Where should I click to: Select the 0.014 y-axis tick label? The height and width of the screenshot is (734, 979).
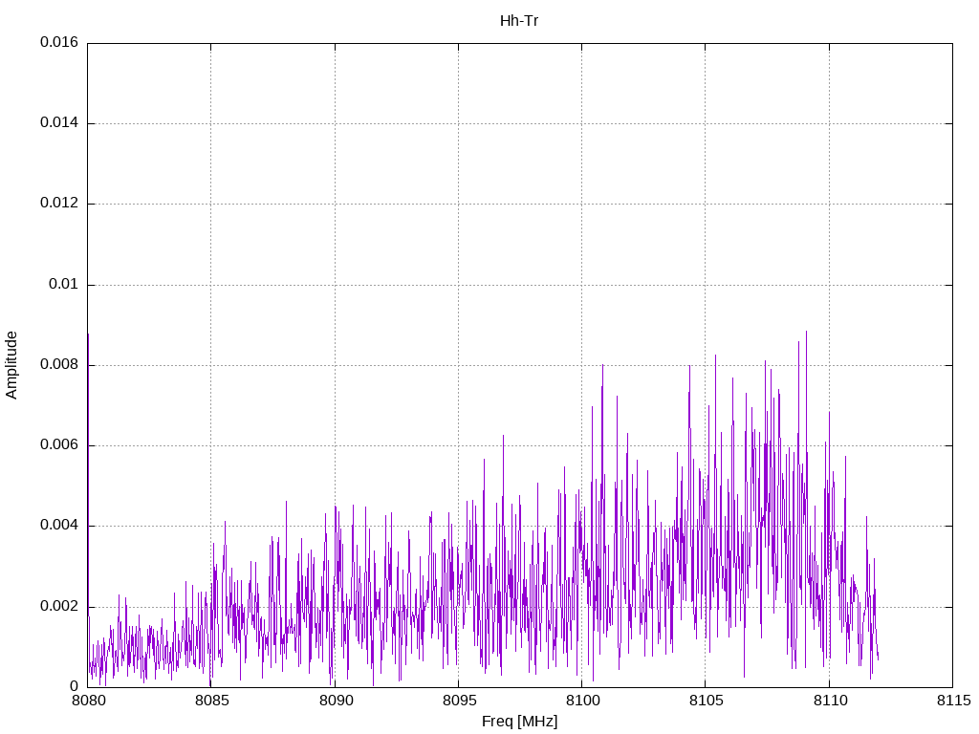[58, 123]
